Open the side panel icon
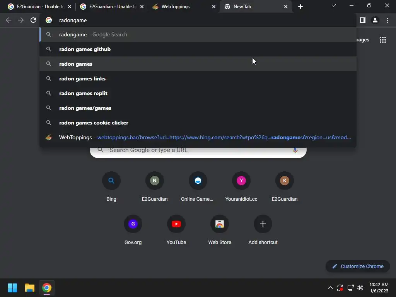 pyautogui.click(x=363, y=20)
